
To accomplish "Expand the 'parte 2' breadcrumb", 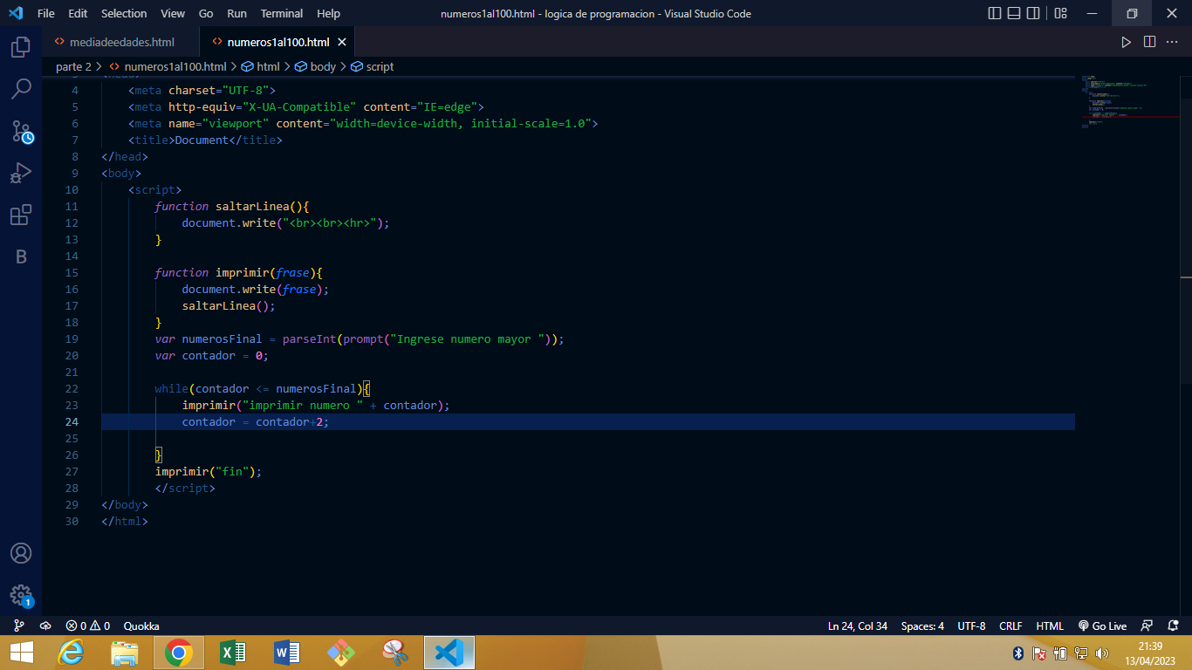I will (x=73, y=66).
